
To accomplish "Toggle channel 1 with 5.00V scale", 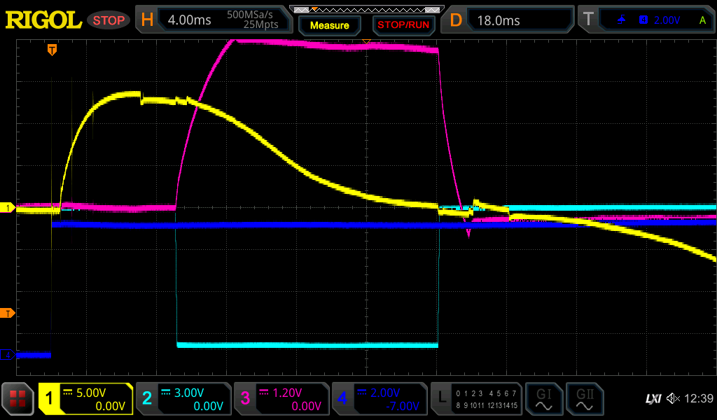I will pos(86,399).
